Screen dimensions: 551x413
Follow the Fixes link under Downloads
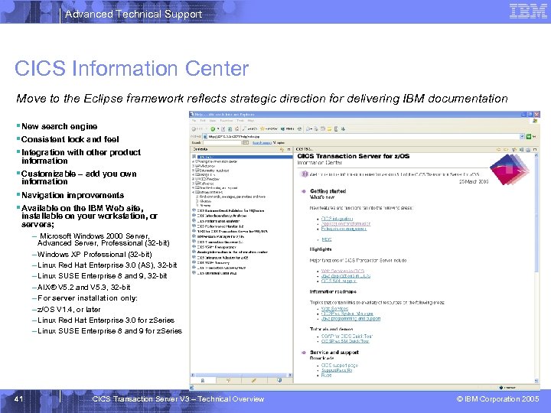point(326,375)
